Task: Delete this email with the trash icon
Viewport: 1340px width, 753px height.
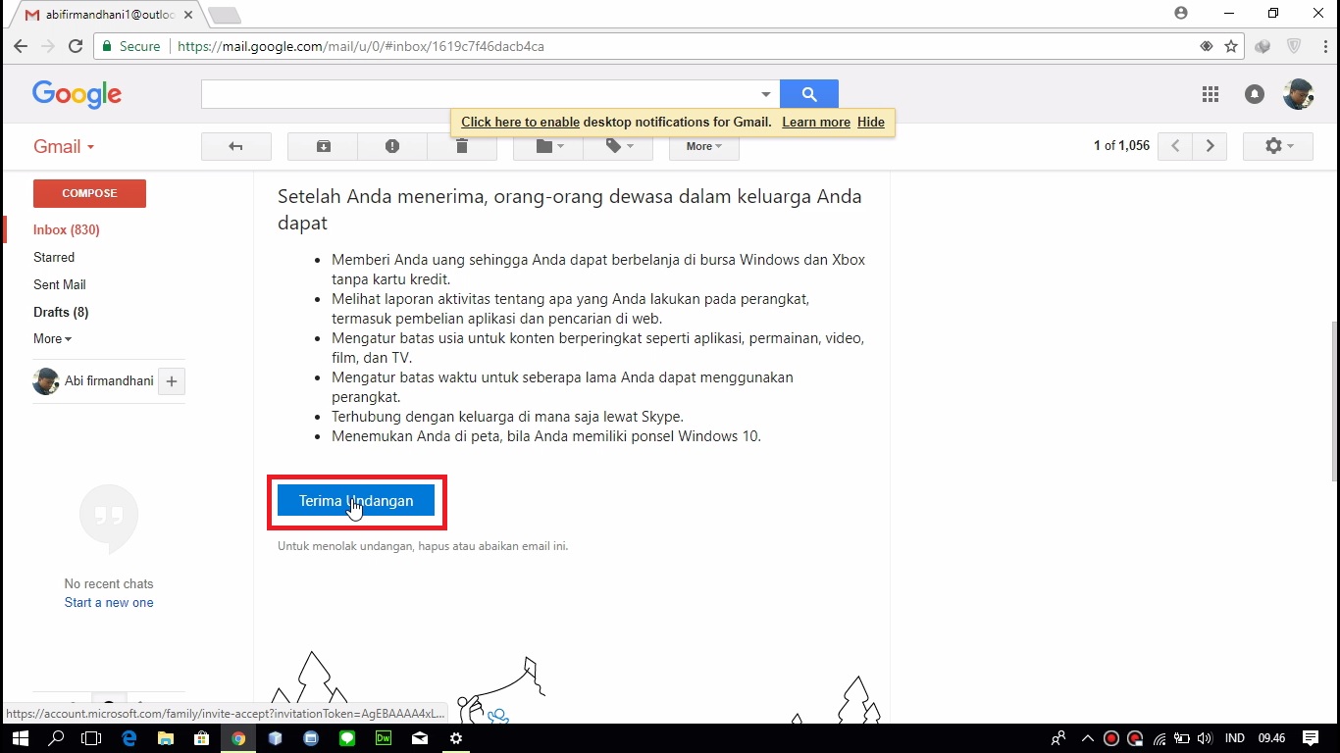Action: (x=462, y=146)
